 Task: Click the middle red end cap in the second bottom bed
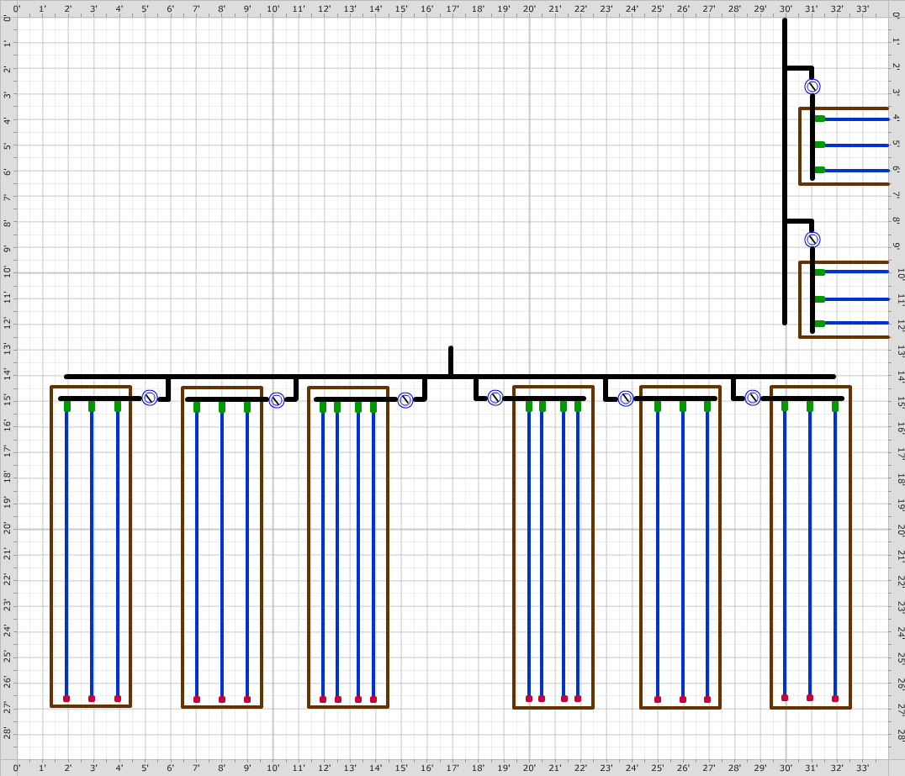pyautogui.click(x=222, y=699)
